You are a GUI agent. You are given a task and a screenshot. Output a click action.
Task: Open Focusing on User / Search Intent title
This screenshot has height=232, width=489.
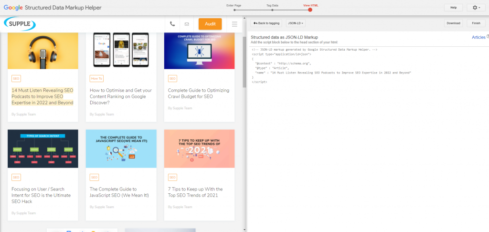pyautogui.click(x=41, y=195)
